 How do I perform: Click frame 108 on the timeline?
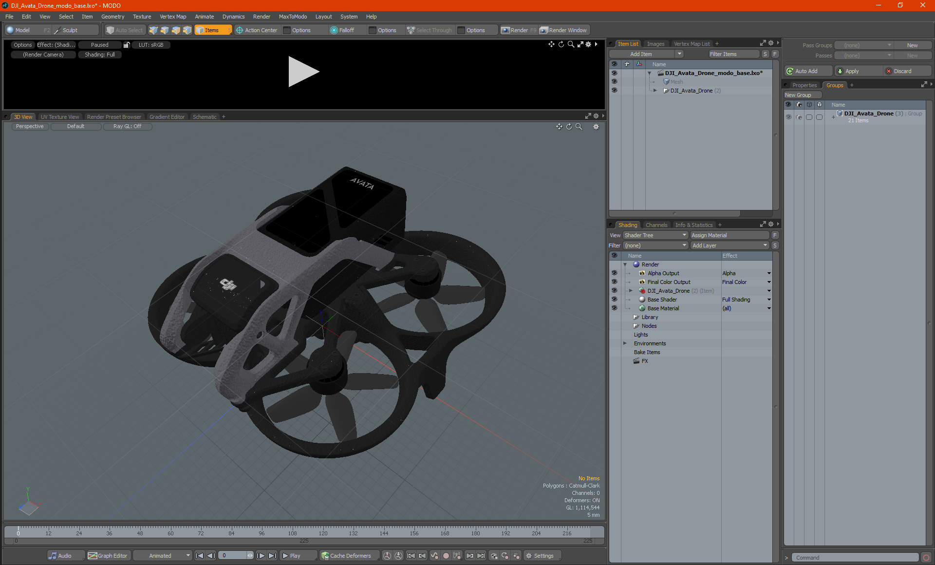[292, 533]
